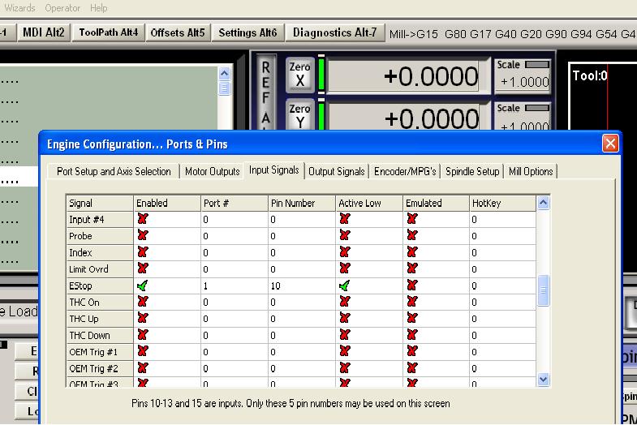Click the EStop Pin Number field
The height and width of the screenshot is (425, 637).
300,285
